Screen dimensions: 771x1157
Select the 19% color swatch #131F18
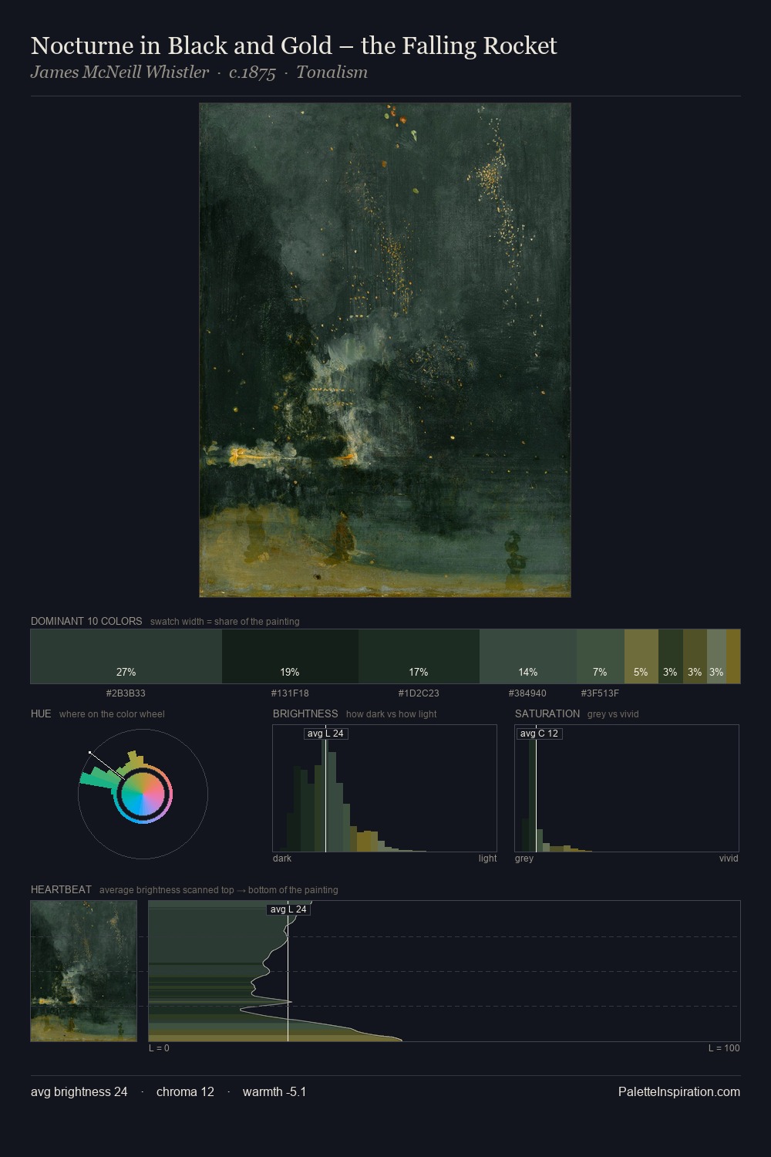click(x=290, y=656)
